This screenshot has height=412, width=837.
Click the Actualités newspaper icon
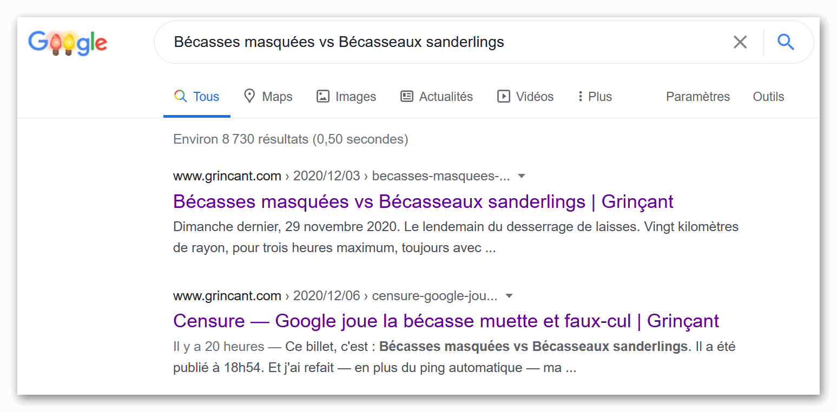[406, 97]
